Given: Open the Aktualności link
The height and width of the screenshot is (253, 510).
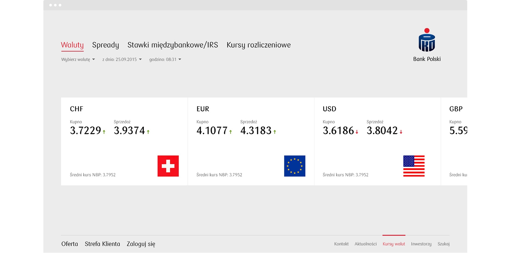Looking at the screenshot, I should pyautogui.click(x=366, y=244).
